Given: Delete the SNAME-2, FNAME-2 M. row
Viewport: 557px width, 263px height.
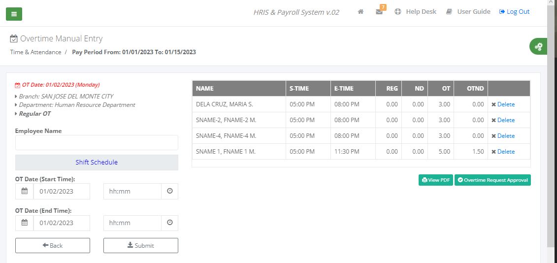Looking at the screenshot, I should [x=503, y=120].
